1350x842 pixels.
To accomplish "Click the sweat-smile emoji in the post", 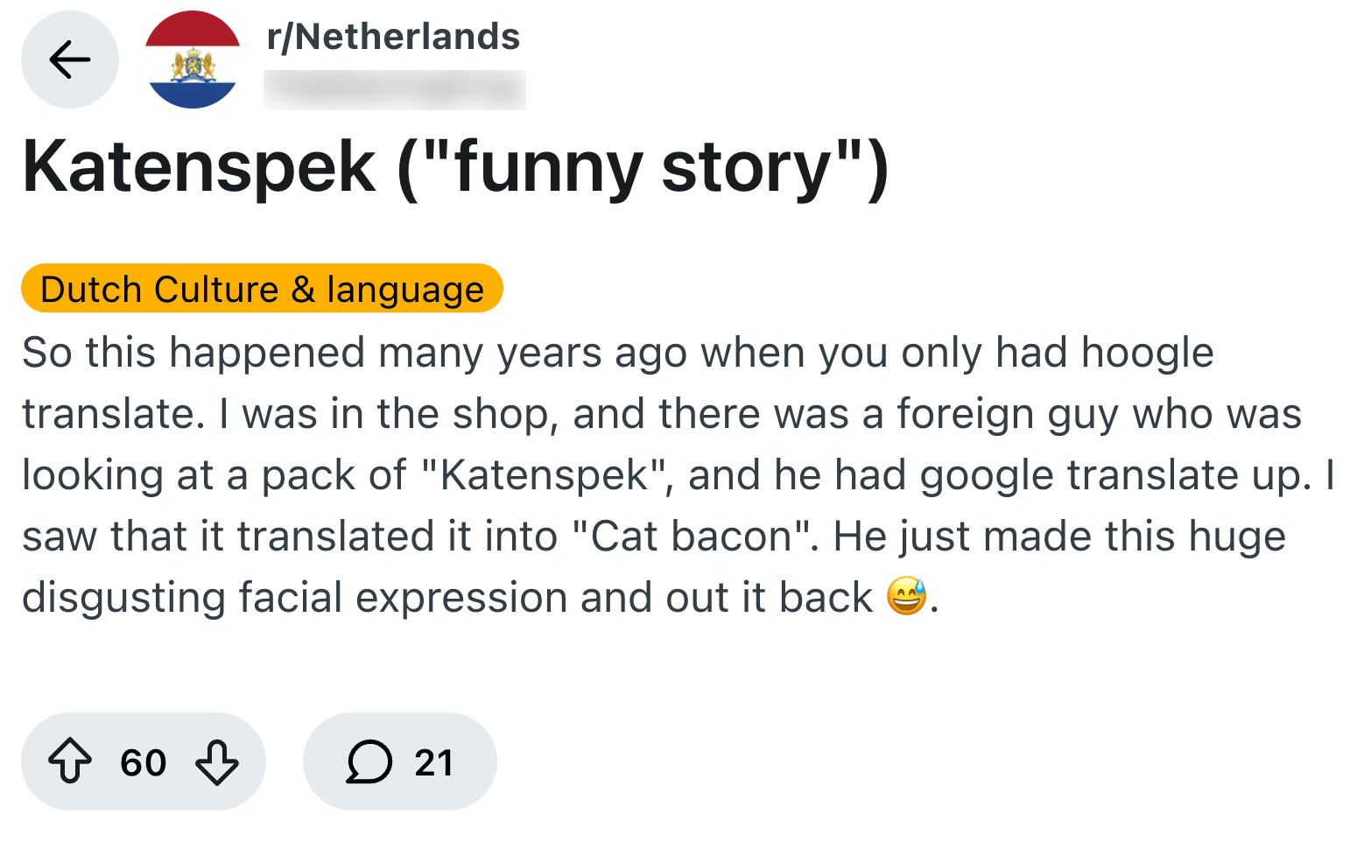I will (x=906, y=597).
